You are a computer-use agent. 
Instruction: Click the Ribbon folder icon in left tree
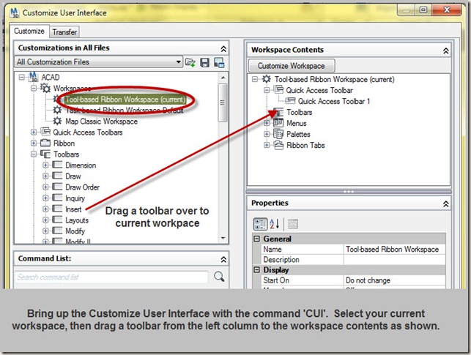(45, 143)
